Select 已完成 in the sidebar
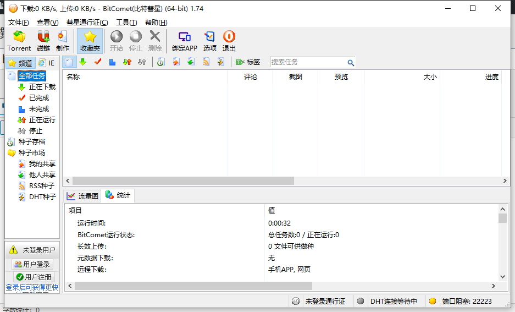Image resolution: width=515 pixels, height=312 pixels. (39, 98)
